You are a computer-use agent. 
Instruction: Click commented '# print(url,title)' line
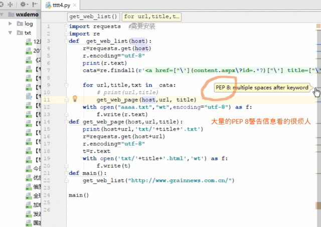tap(127, 92)
